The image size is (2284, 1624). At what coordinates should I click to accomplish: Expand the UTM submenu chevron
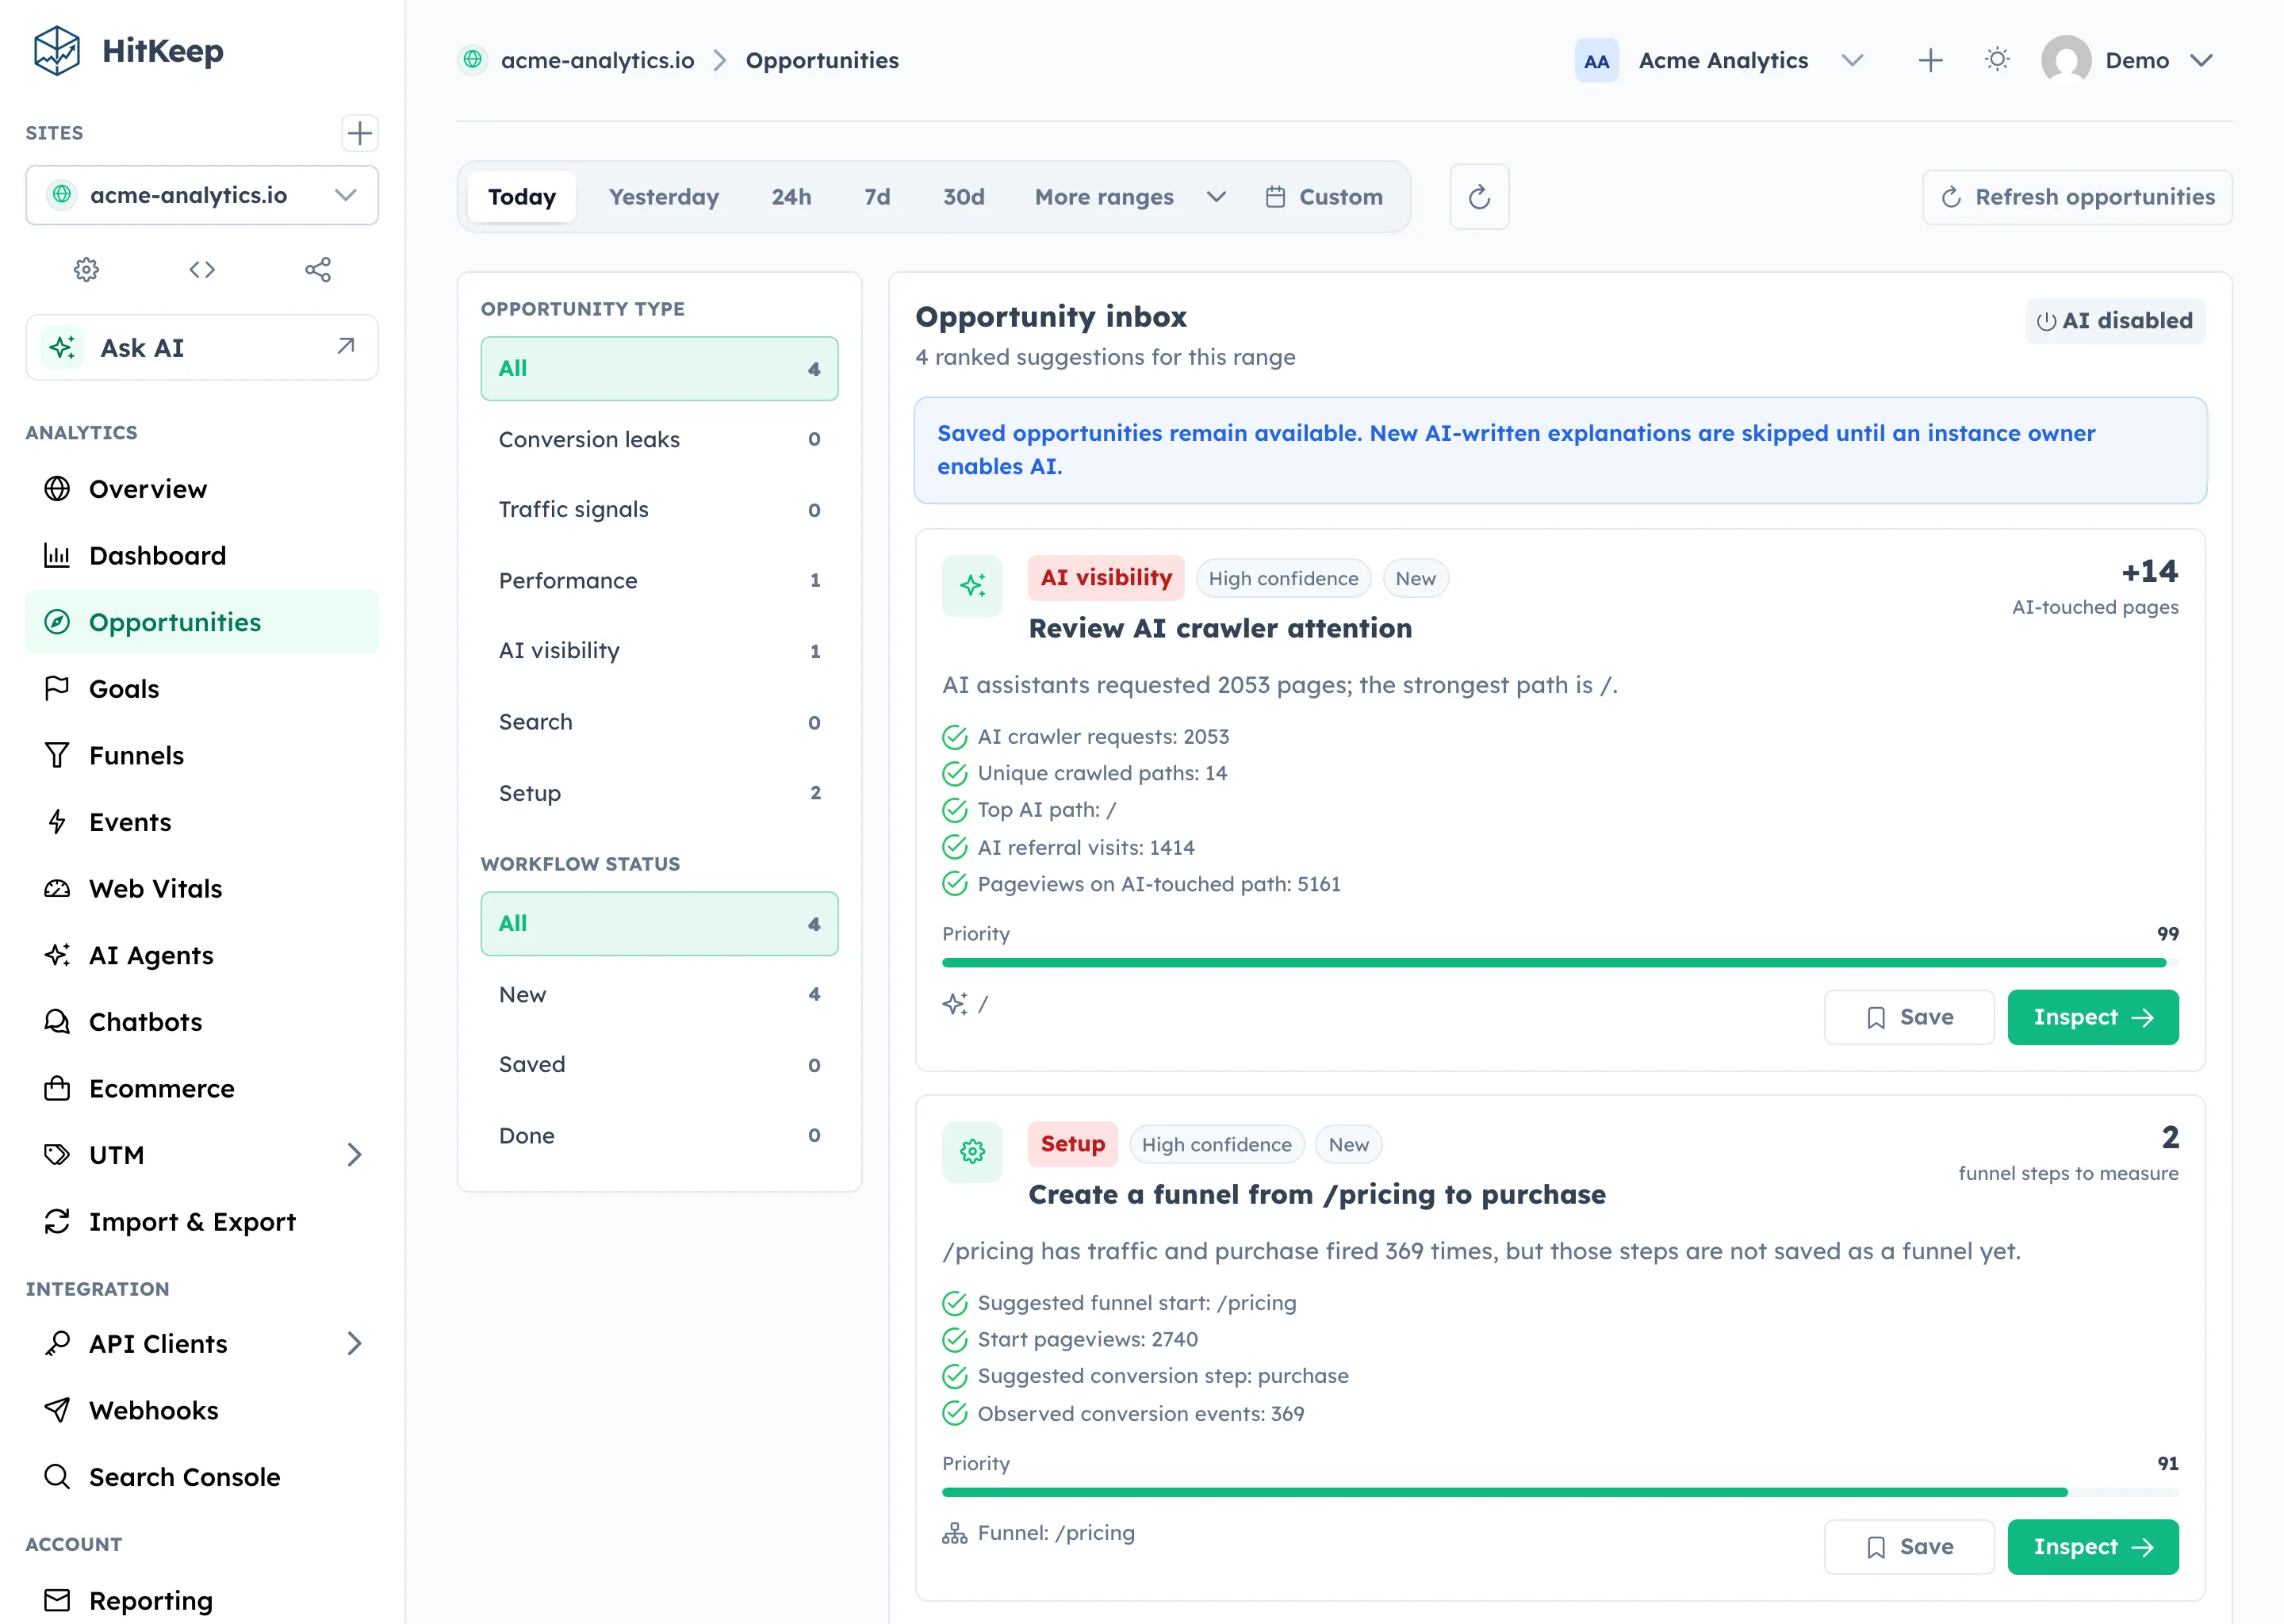(354, 1155)
